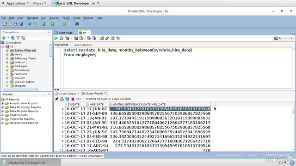Expand the Packages tree node
The width and height of the screenshot is (296, 166).
point(7,66)
